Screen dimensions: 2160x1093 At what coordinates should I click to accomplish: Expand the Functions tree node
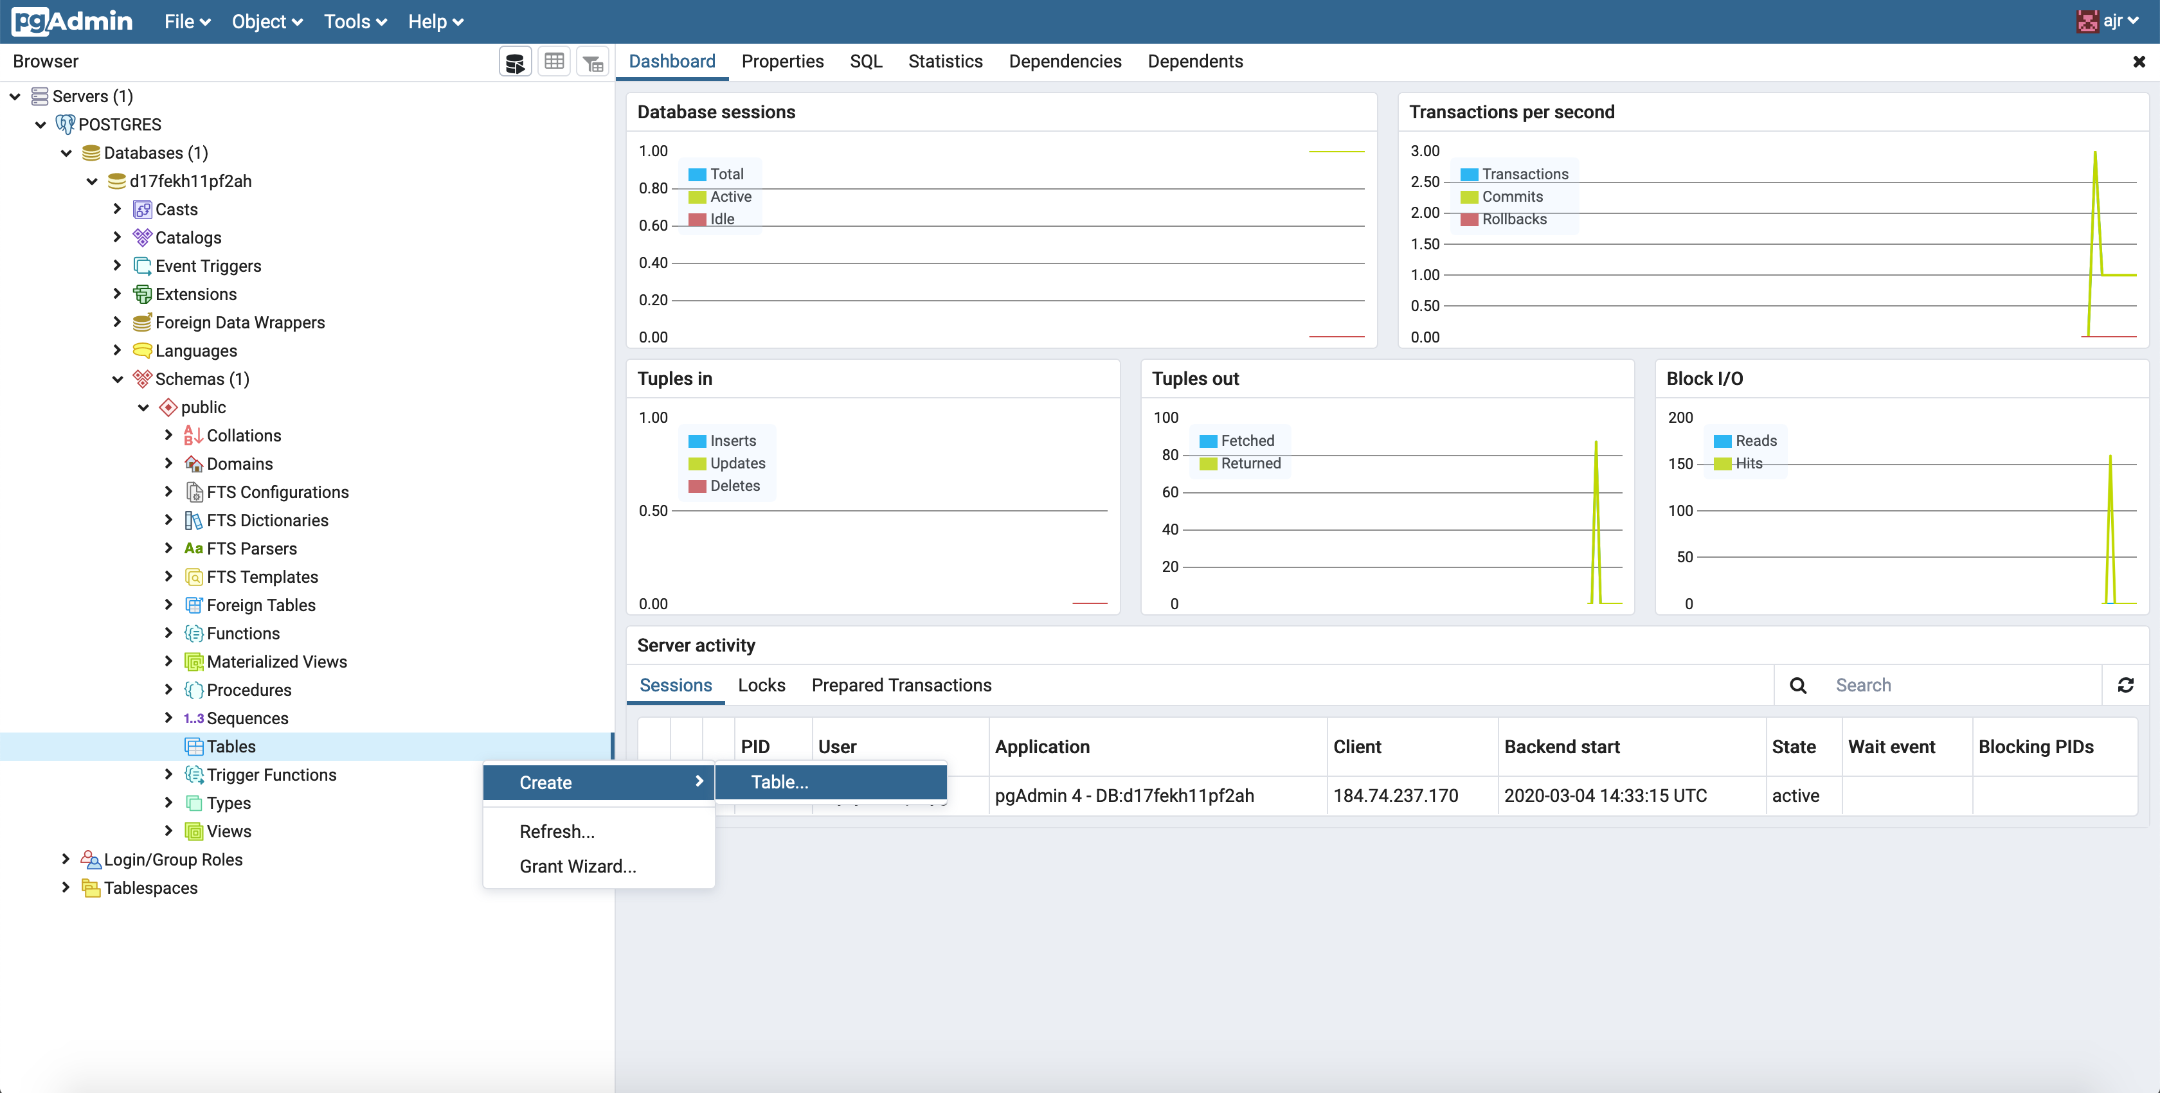(x=168, y=633)
